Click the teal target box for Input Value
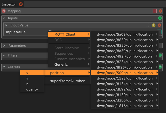This screenshot has width=166, height=113. tap(159, 32)
